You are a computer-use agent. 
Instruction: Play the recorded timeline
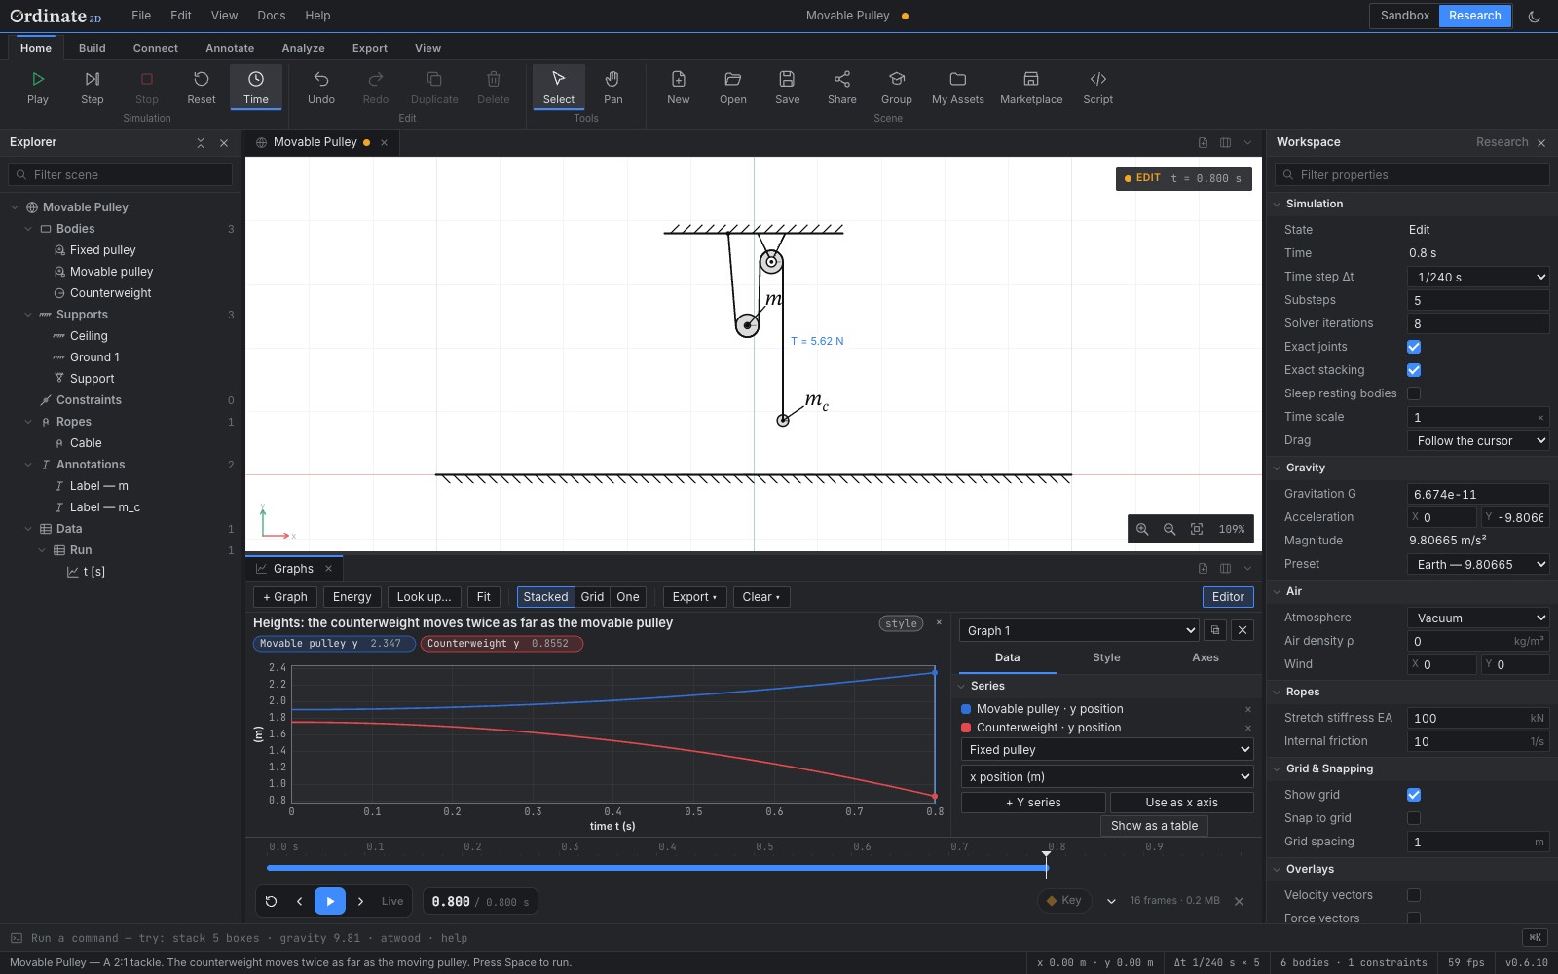[330, 901]
